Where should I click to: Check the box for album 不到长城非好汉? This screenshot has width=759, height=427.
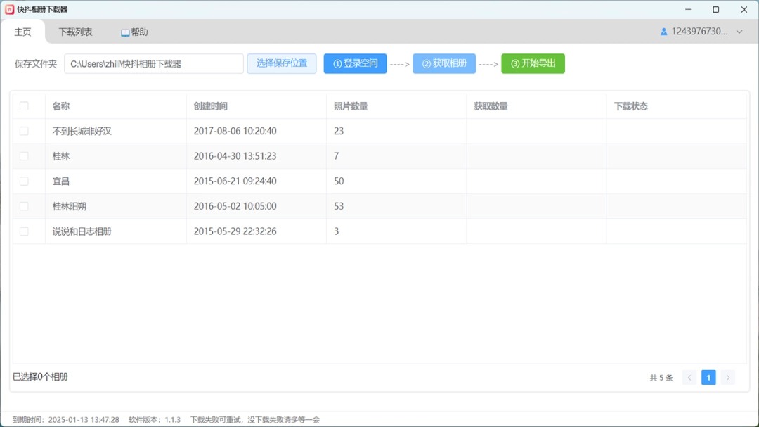[x=24, y=131]
